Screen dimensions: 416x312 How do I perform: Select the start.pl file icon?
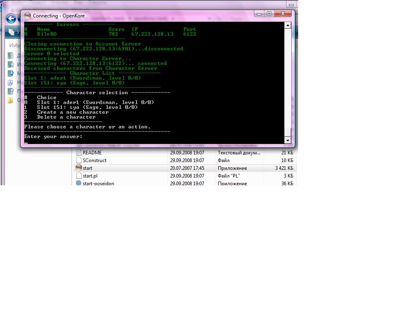[79, 175]
